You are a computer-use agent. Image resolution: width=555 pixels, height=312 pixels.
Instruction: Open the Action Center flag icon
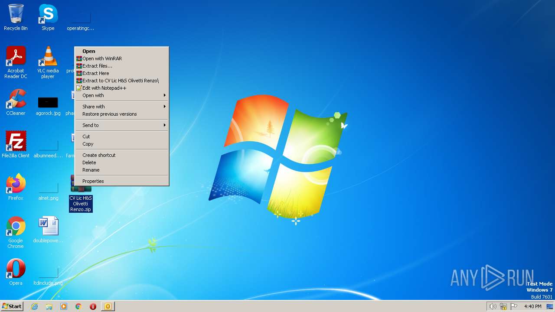pos(514,306)
